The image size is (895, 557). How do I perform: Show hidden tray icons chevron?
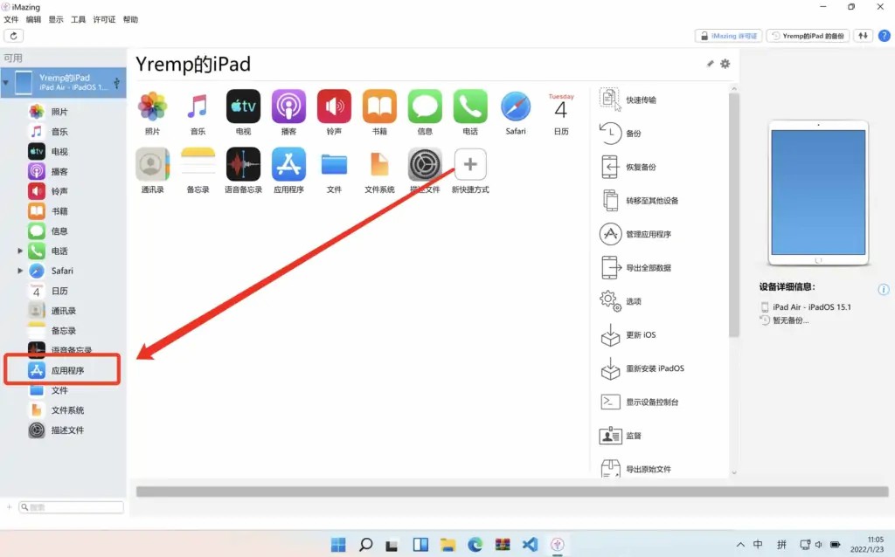tap(740, 545)
